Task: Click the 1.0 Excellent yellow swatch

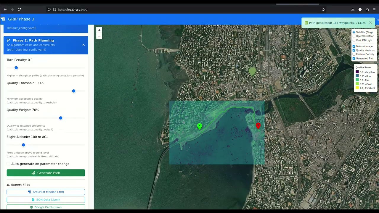Action: 357,88
